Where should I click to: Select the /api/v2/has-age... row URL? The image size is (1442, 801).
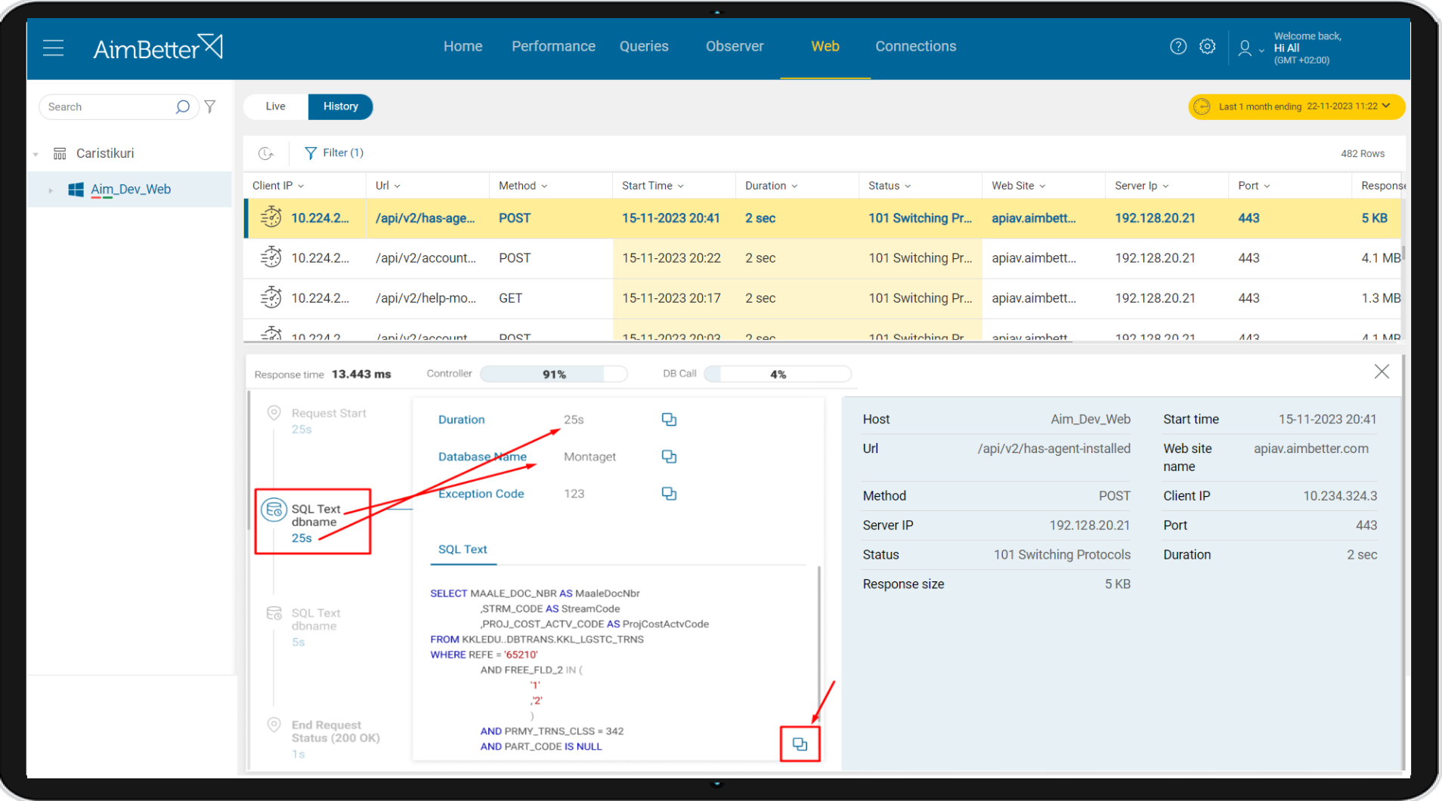click(425, 218)
